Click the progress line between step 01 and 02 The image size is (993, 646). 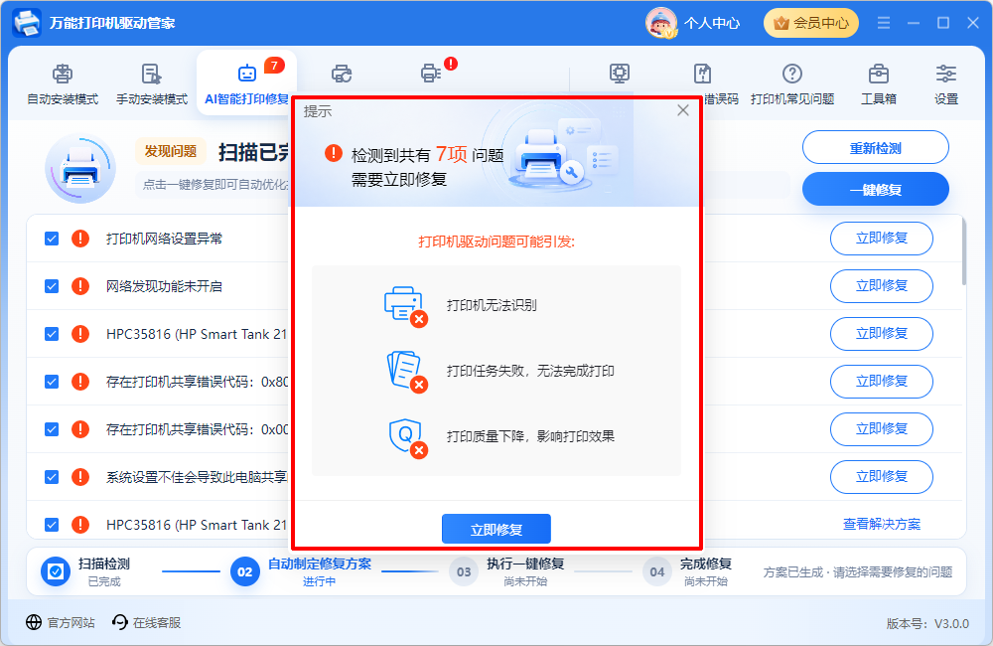[x=191, y=571]
